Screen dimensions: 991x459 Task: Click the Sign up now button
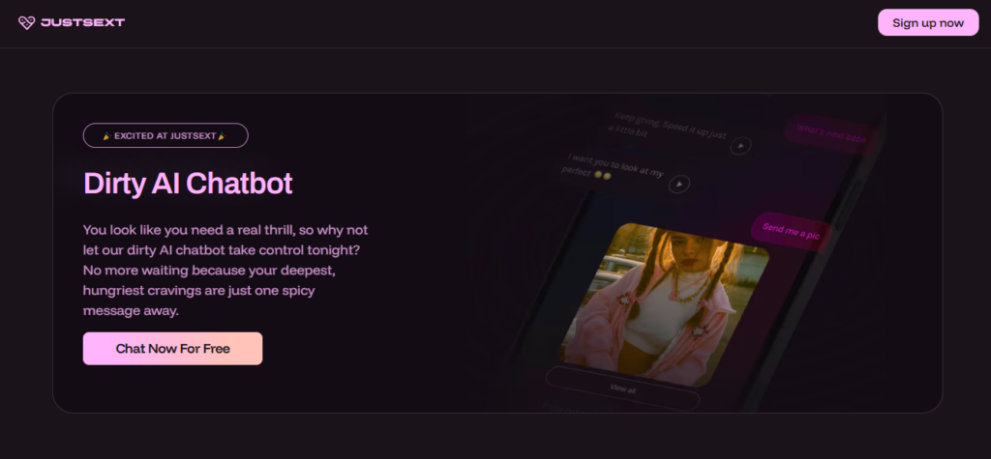click(x=928, y=23)
